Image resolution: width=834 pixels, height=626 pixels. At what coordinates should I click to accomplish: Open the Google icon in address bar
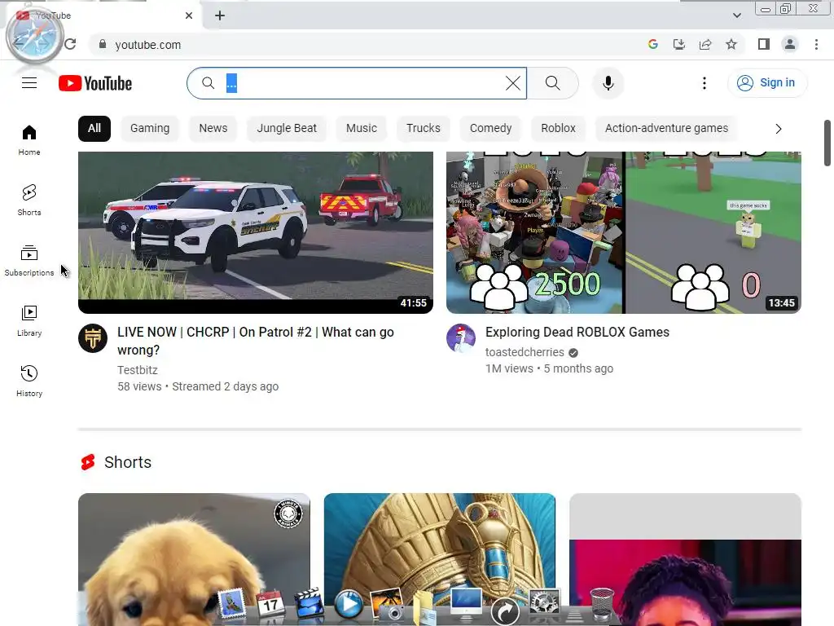(652, 44)
